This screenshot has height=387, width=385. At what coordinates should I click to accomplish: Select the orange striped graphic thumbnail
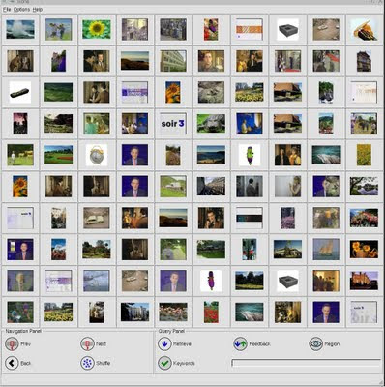point(250,29)
